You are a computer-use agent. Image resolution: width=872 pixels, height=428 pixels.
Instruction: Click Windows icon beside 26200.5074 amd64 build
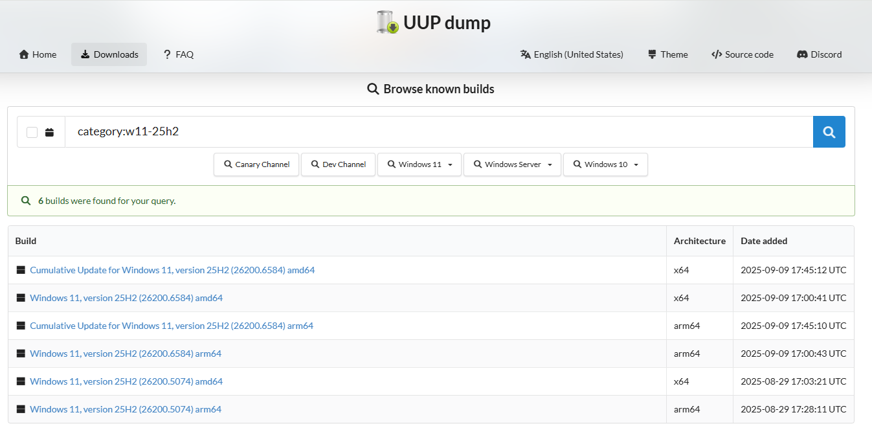point(21,381)
